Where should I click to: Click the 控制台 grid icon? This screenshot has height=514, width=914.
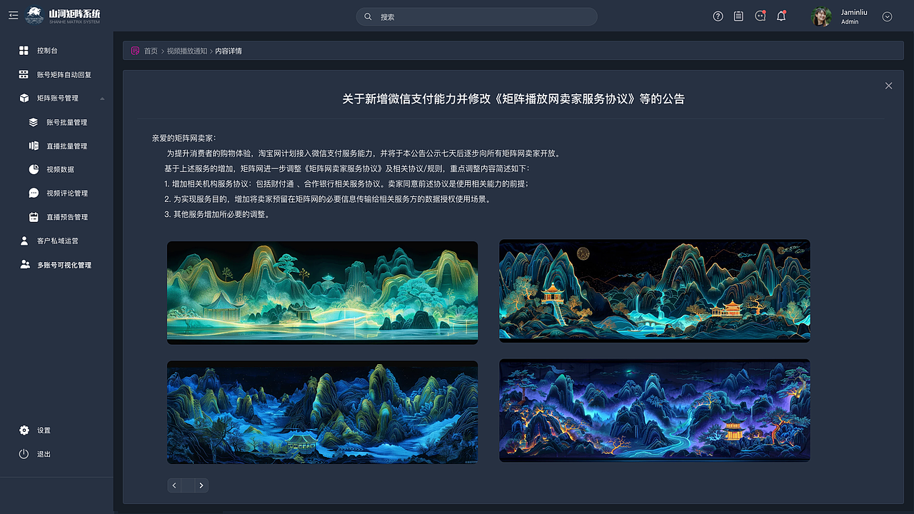(x=24, y=51)
